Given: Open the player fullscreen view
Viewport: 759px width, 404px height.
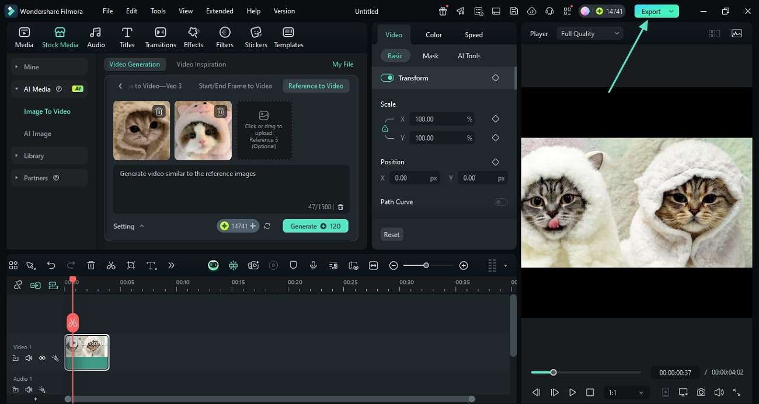Looking at the screenshot, I should (x=737, y=392).
